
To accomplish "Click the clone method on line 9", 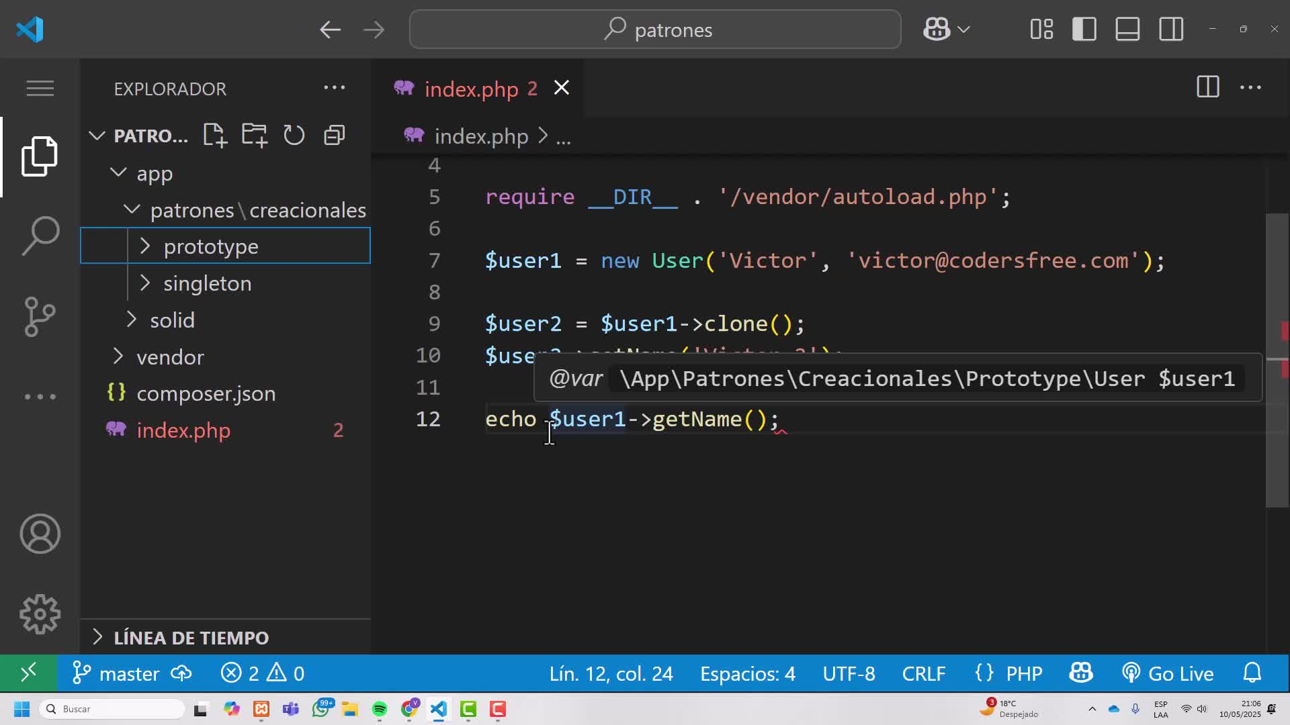I will (x=736, y=324).
